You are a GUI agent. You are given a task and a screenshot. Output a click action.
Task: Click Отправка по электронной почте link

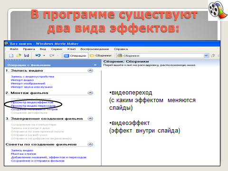(x=38, y=132)
